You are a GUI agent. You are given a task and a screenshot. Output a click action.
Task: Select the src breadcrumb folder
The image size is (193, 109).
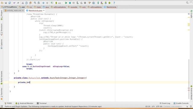pyautogui.click(x=30, y=7)
